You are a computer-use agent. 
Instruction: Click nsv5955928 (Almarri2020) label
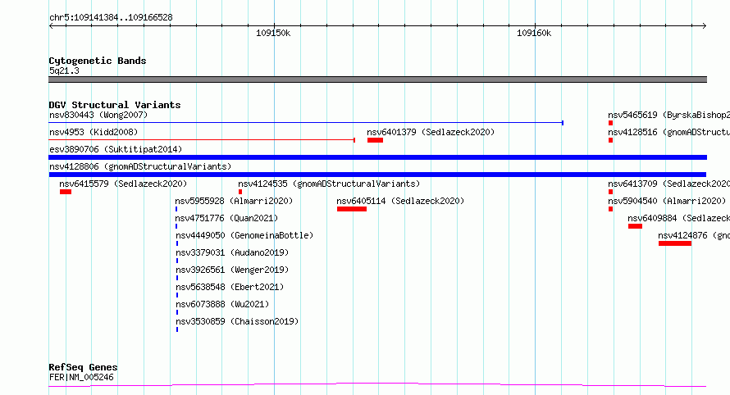click(234, 201)
